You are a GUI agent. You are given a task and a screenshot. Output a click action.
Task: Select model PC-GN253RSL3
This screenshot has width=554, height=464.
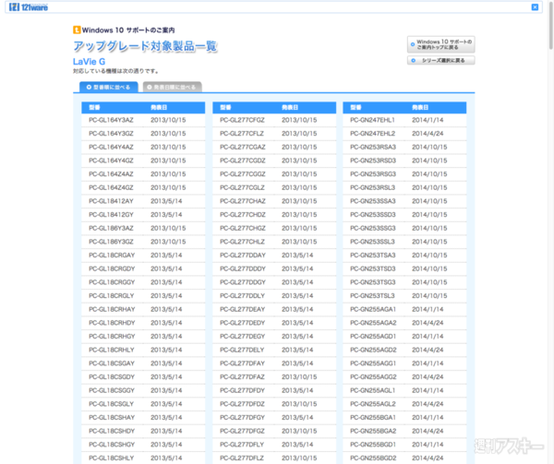point(372,187)
